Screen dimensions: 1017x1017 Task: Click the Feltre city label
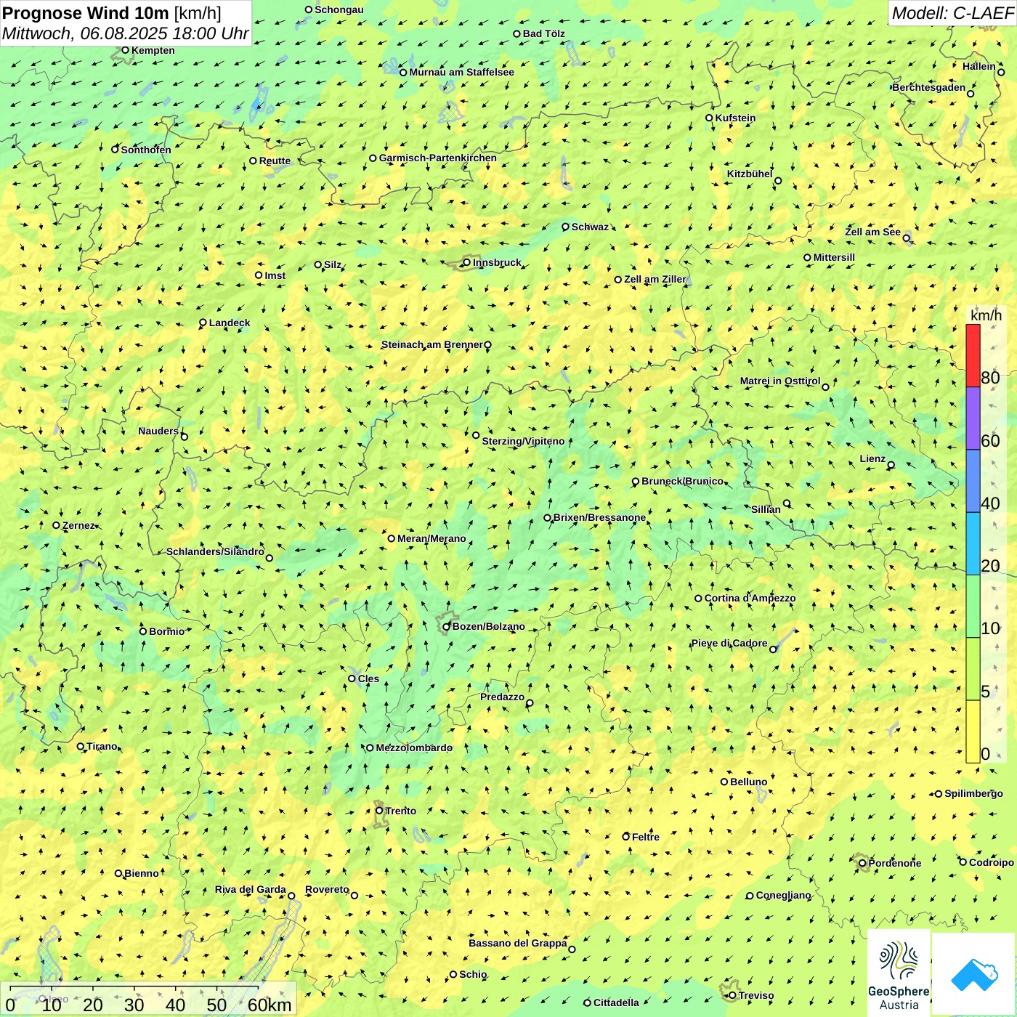(x=646, y=837)
